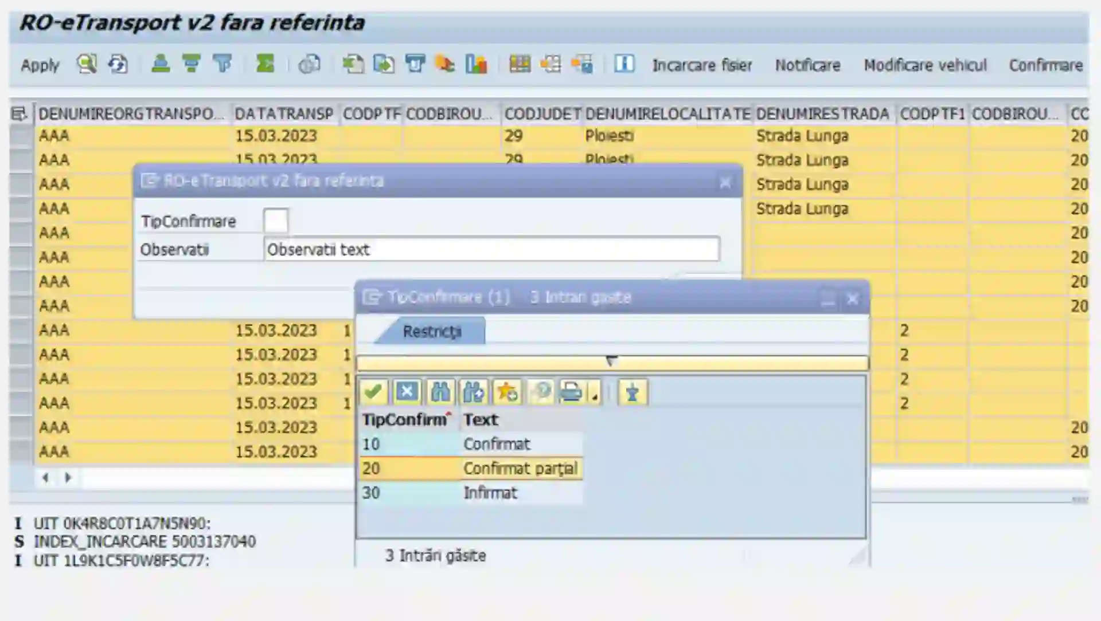Viewport: 1101px width, 621px height.
Task: Click the Refresh icon next to Find
Action: 117,65
